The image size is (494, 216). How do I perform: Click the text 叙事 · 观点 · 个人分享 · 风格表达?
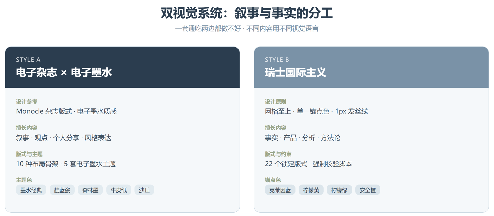63,138
